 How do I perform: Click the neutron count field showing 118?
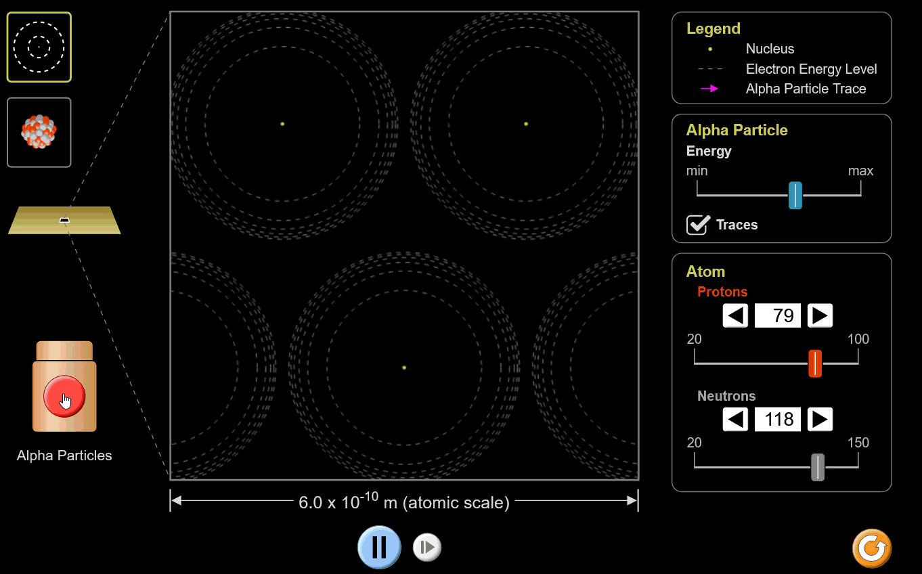click(x=778, y=420)
